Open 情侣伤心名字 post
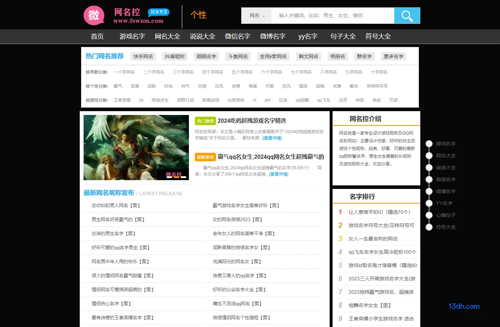 112,304
